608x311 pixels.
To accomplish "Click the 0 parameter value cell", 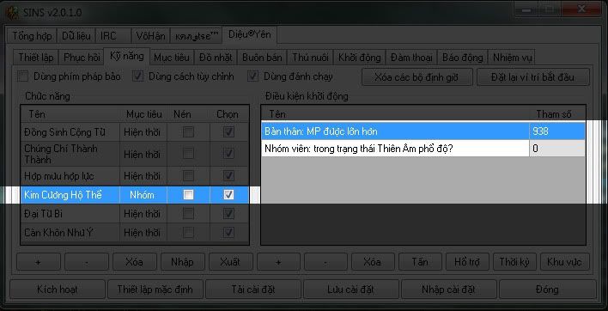I will point(556,149).
